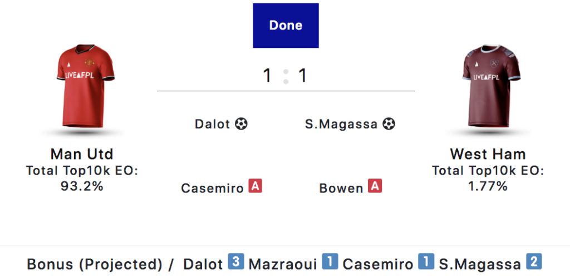Select the Man Utd team name
This screenshot has width=570, height=278.
pyautogui.click(x=82, y=154)
